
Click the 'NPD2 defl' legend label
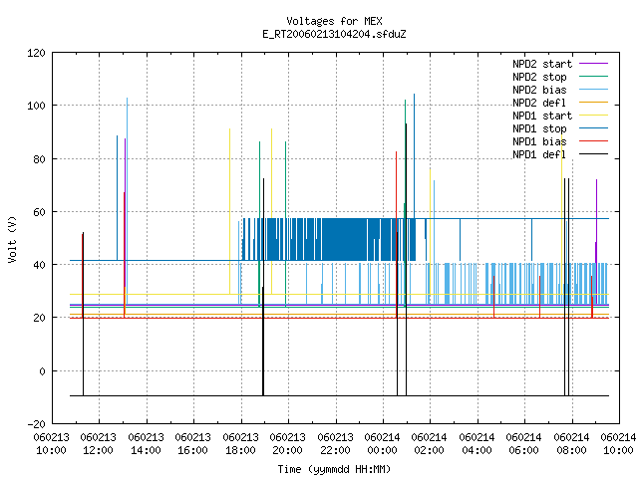click(539, 103)
